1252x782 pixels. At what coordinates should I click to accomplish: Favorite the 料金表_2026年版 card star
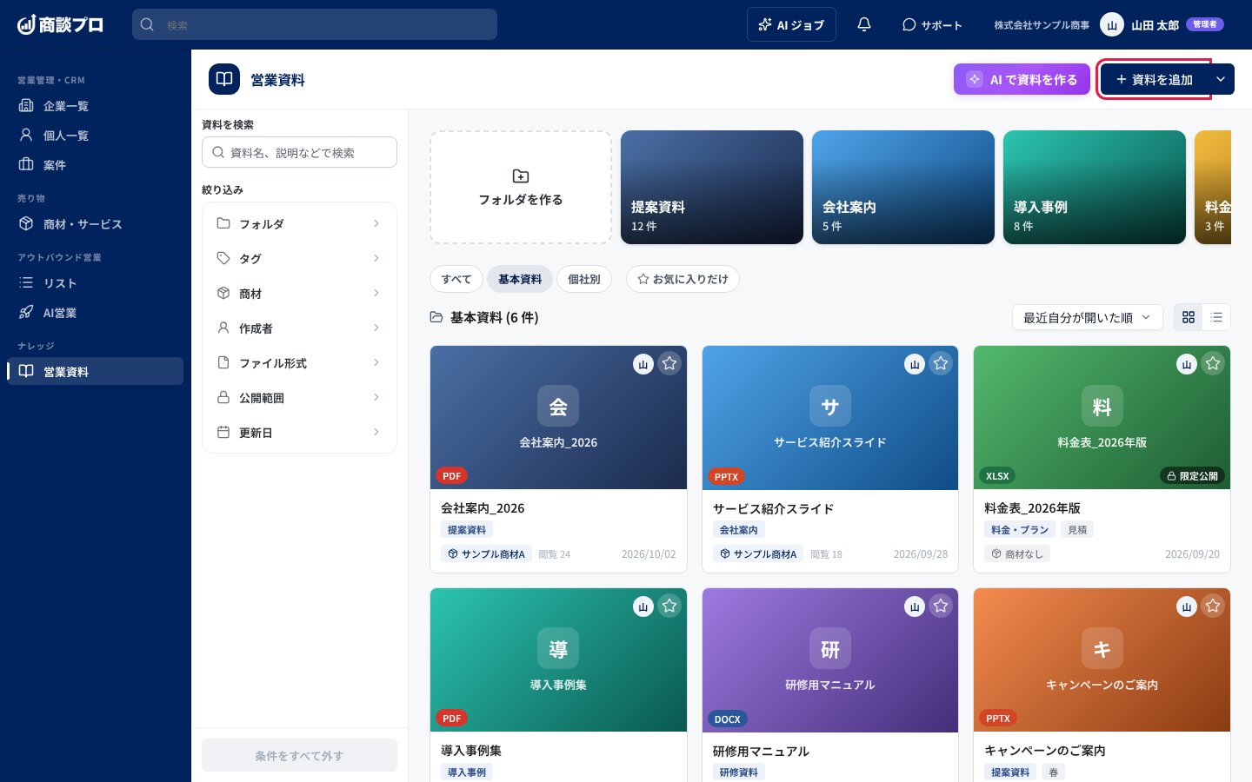(1213, 364)
